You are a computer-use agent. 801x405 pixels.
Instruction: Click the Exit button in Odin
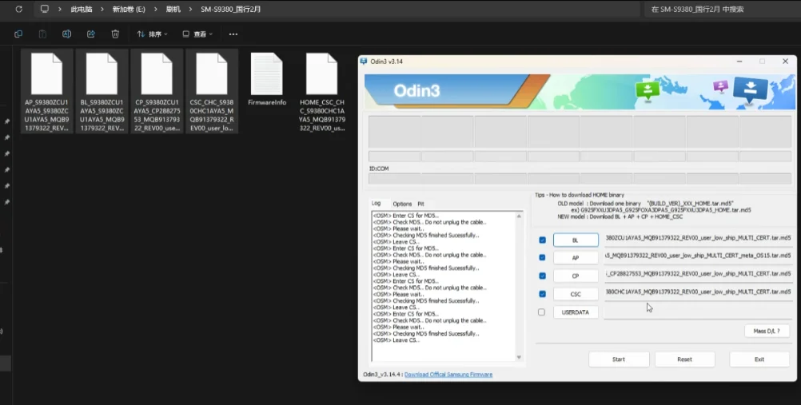point(759,359)
